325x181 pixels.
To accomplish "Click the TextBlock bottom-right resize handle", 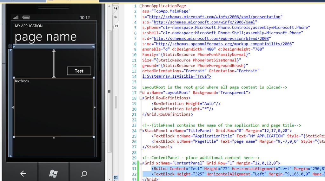I will pyautogui.click(x=94, y=137).
